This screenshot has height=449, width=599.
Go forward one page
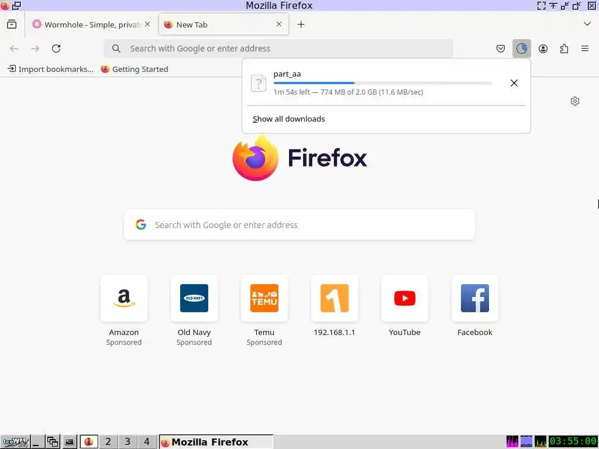(x=35, y=49)
